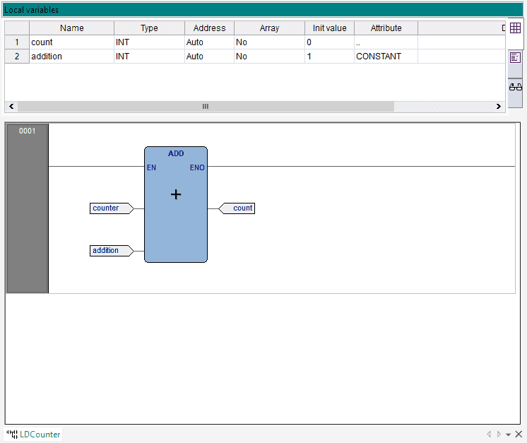Go to previous editor tab arrow
527x443 pixels.
(x=489, y=435)
